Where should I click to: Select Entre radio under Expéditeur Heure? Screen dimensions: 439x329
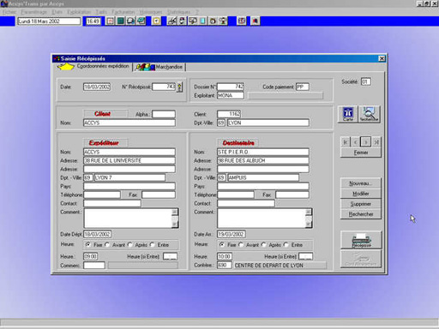153,245
